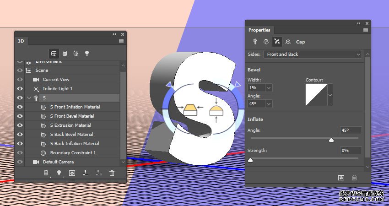389x206 pixels.
Task: Select S Front Bevel Material row
Action: coord(72,116)
